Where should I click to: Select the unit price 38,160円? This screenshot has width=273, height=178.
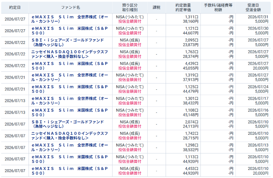pyautogui.click(x=191, y=21)
